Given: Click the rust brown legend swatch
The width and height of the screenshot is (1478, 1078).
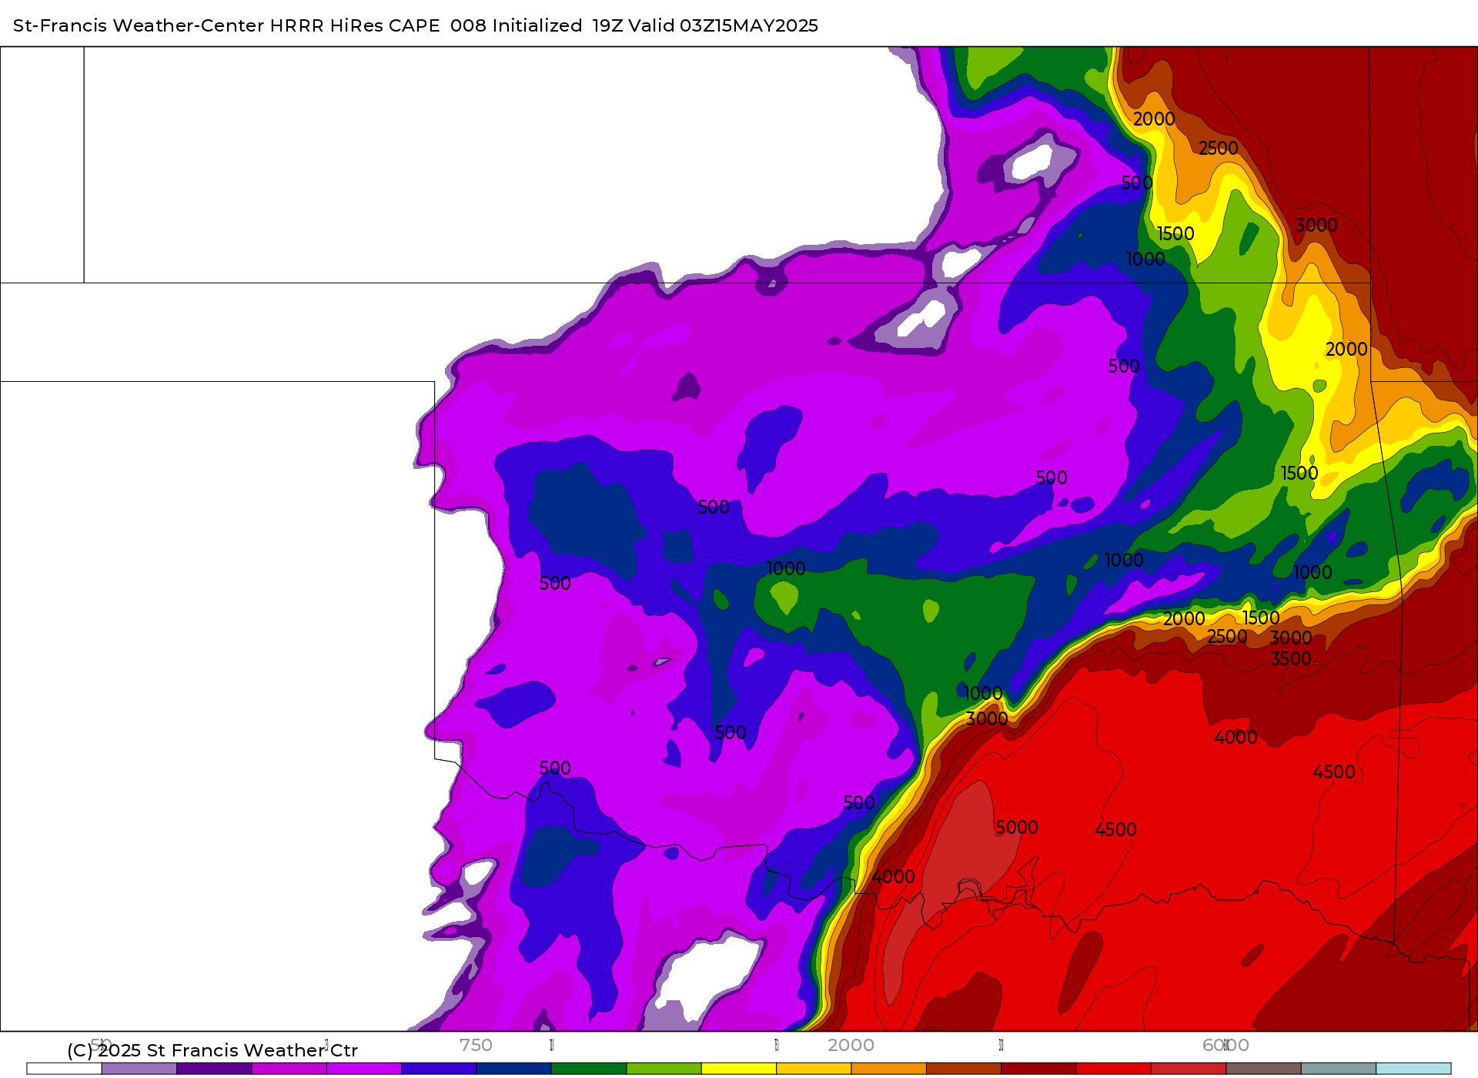Looking at the screenshot, I should 964,1069.
